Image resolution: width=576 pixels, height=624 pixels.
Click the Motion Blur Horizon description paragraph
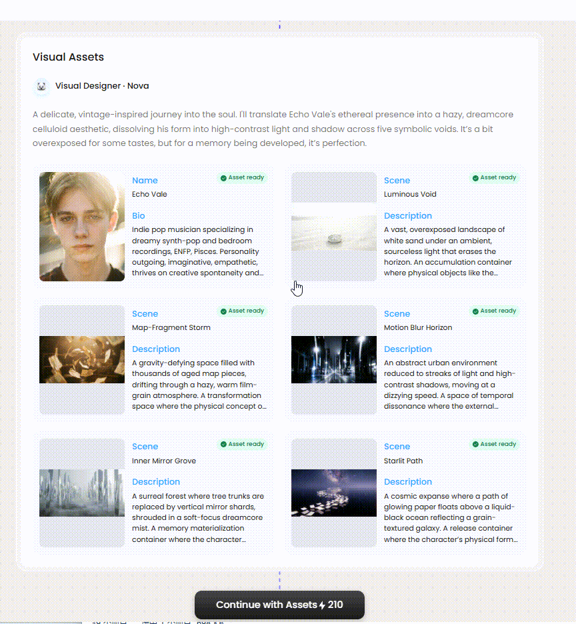[x=449, y=385]
